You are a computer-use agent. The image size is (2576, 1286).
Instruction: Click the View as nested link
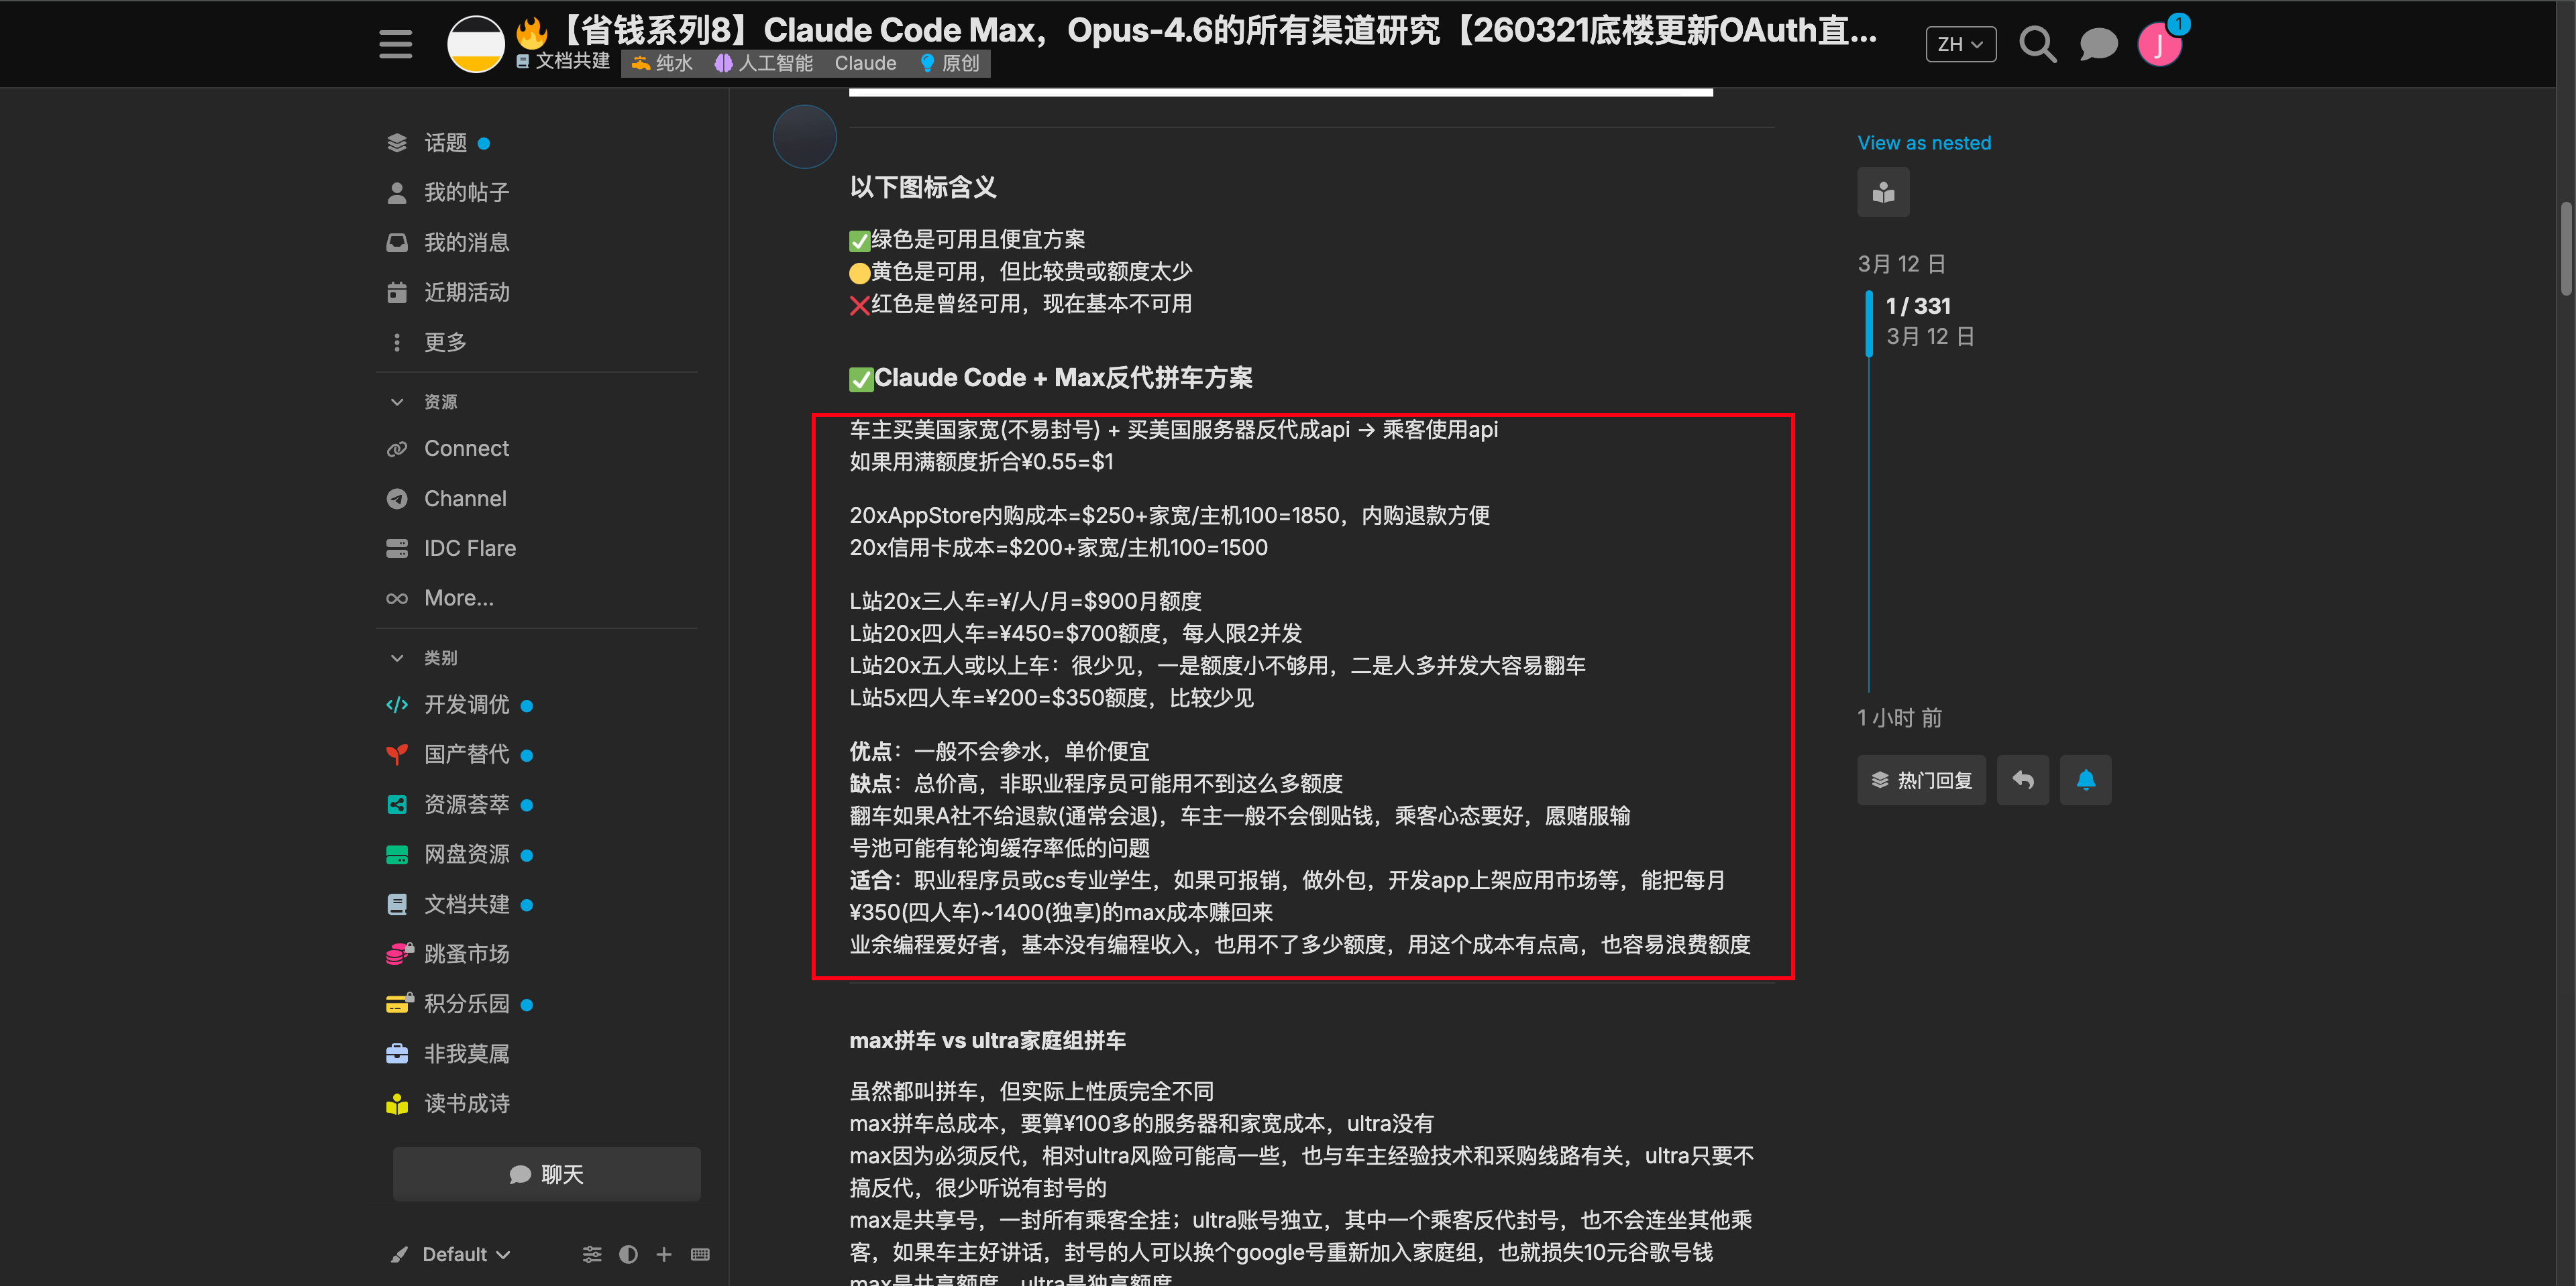[1923, 143]
